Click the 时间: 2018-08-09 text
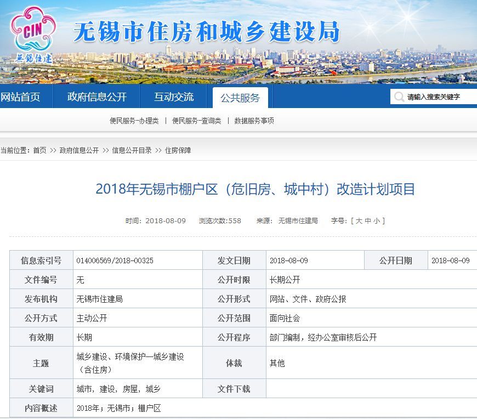This screenshot has height=419, width=477. pyautogui.click(x=156, y=220)
